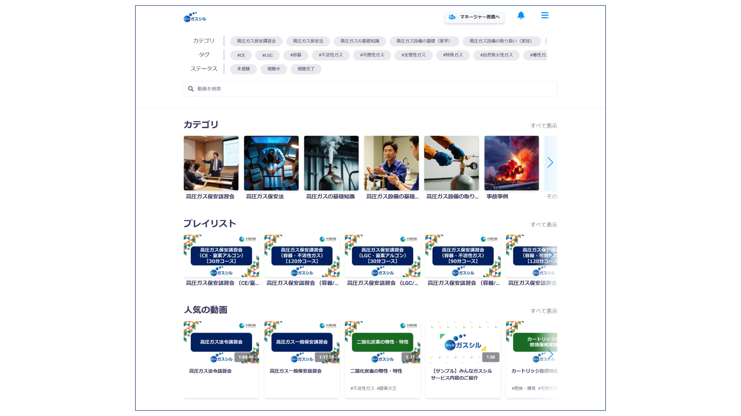Select the 高圧ガス保安法 category filter
Screen dimensions: 741x416
(x=308, y=41)
